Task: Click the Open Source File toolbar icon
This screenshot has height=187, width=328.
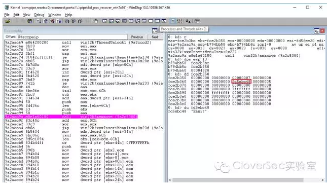Action: pos(8,21)
